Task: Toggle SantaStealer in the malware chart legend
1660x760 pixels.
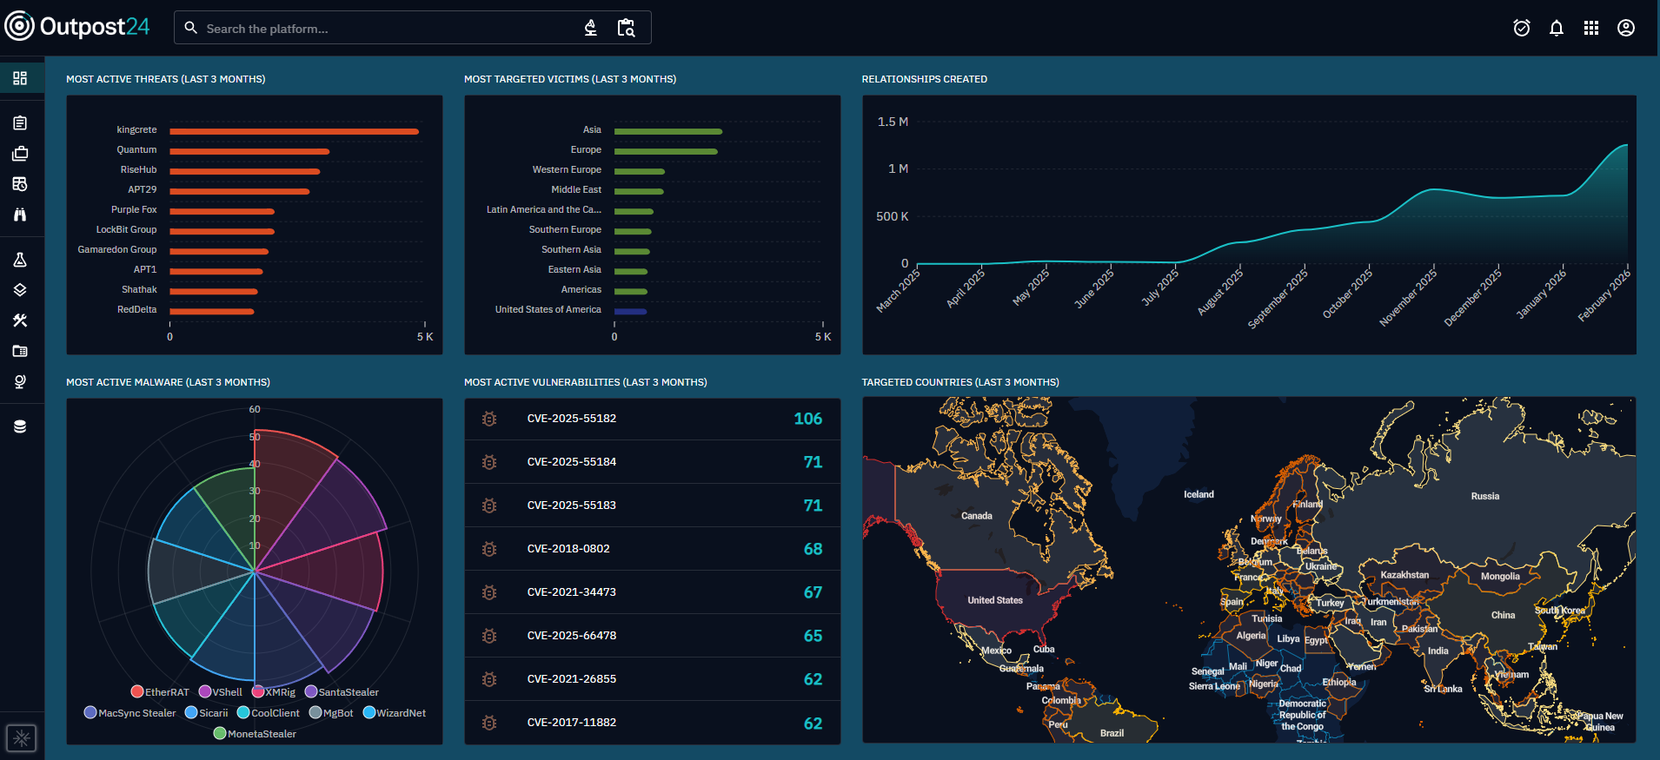Action: click(x=341, y=692)
